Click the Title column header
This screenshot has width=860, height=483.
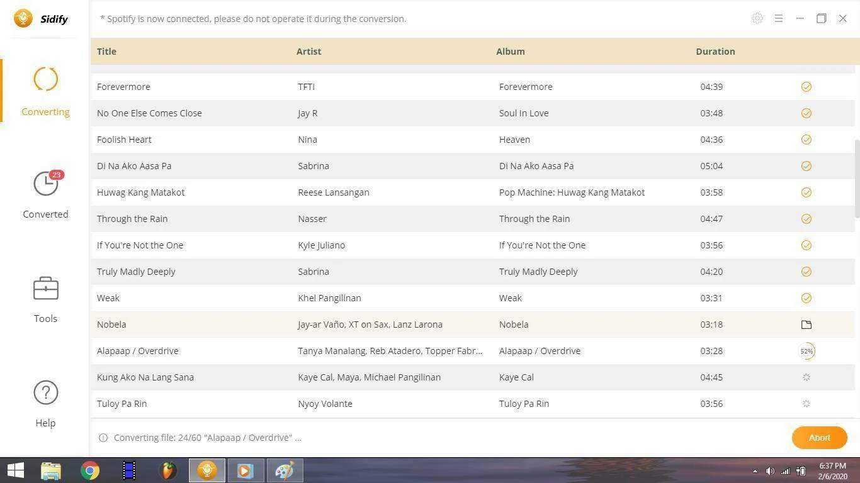[106, 52]
